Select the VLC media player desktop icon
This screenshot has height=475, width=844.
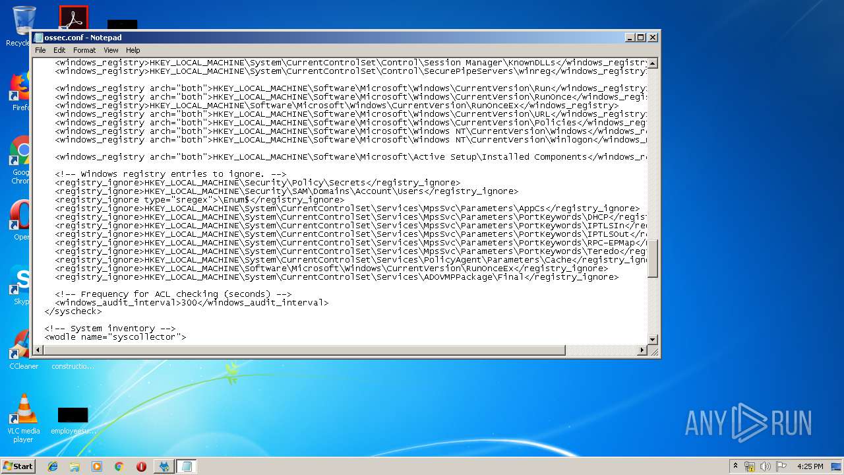tap(24, 418)
